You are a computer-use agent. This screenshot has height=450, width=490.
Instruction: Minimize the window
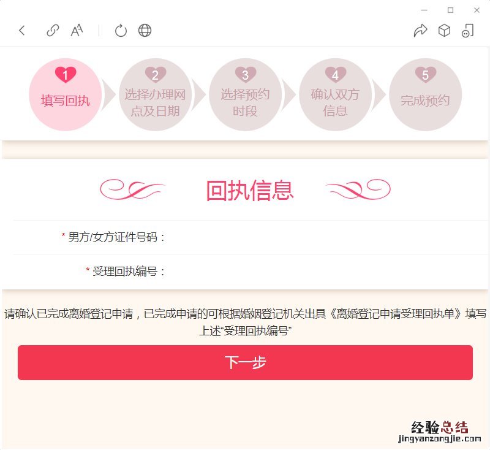point(424,10)
